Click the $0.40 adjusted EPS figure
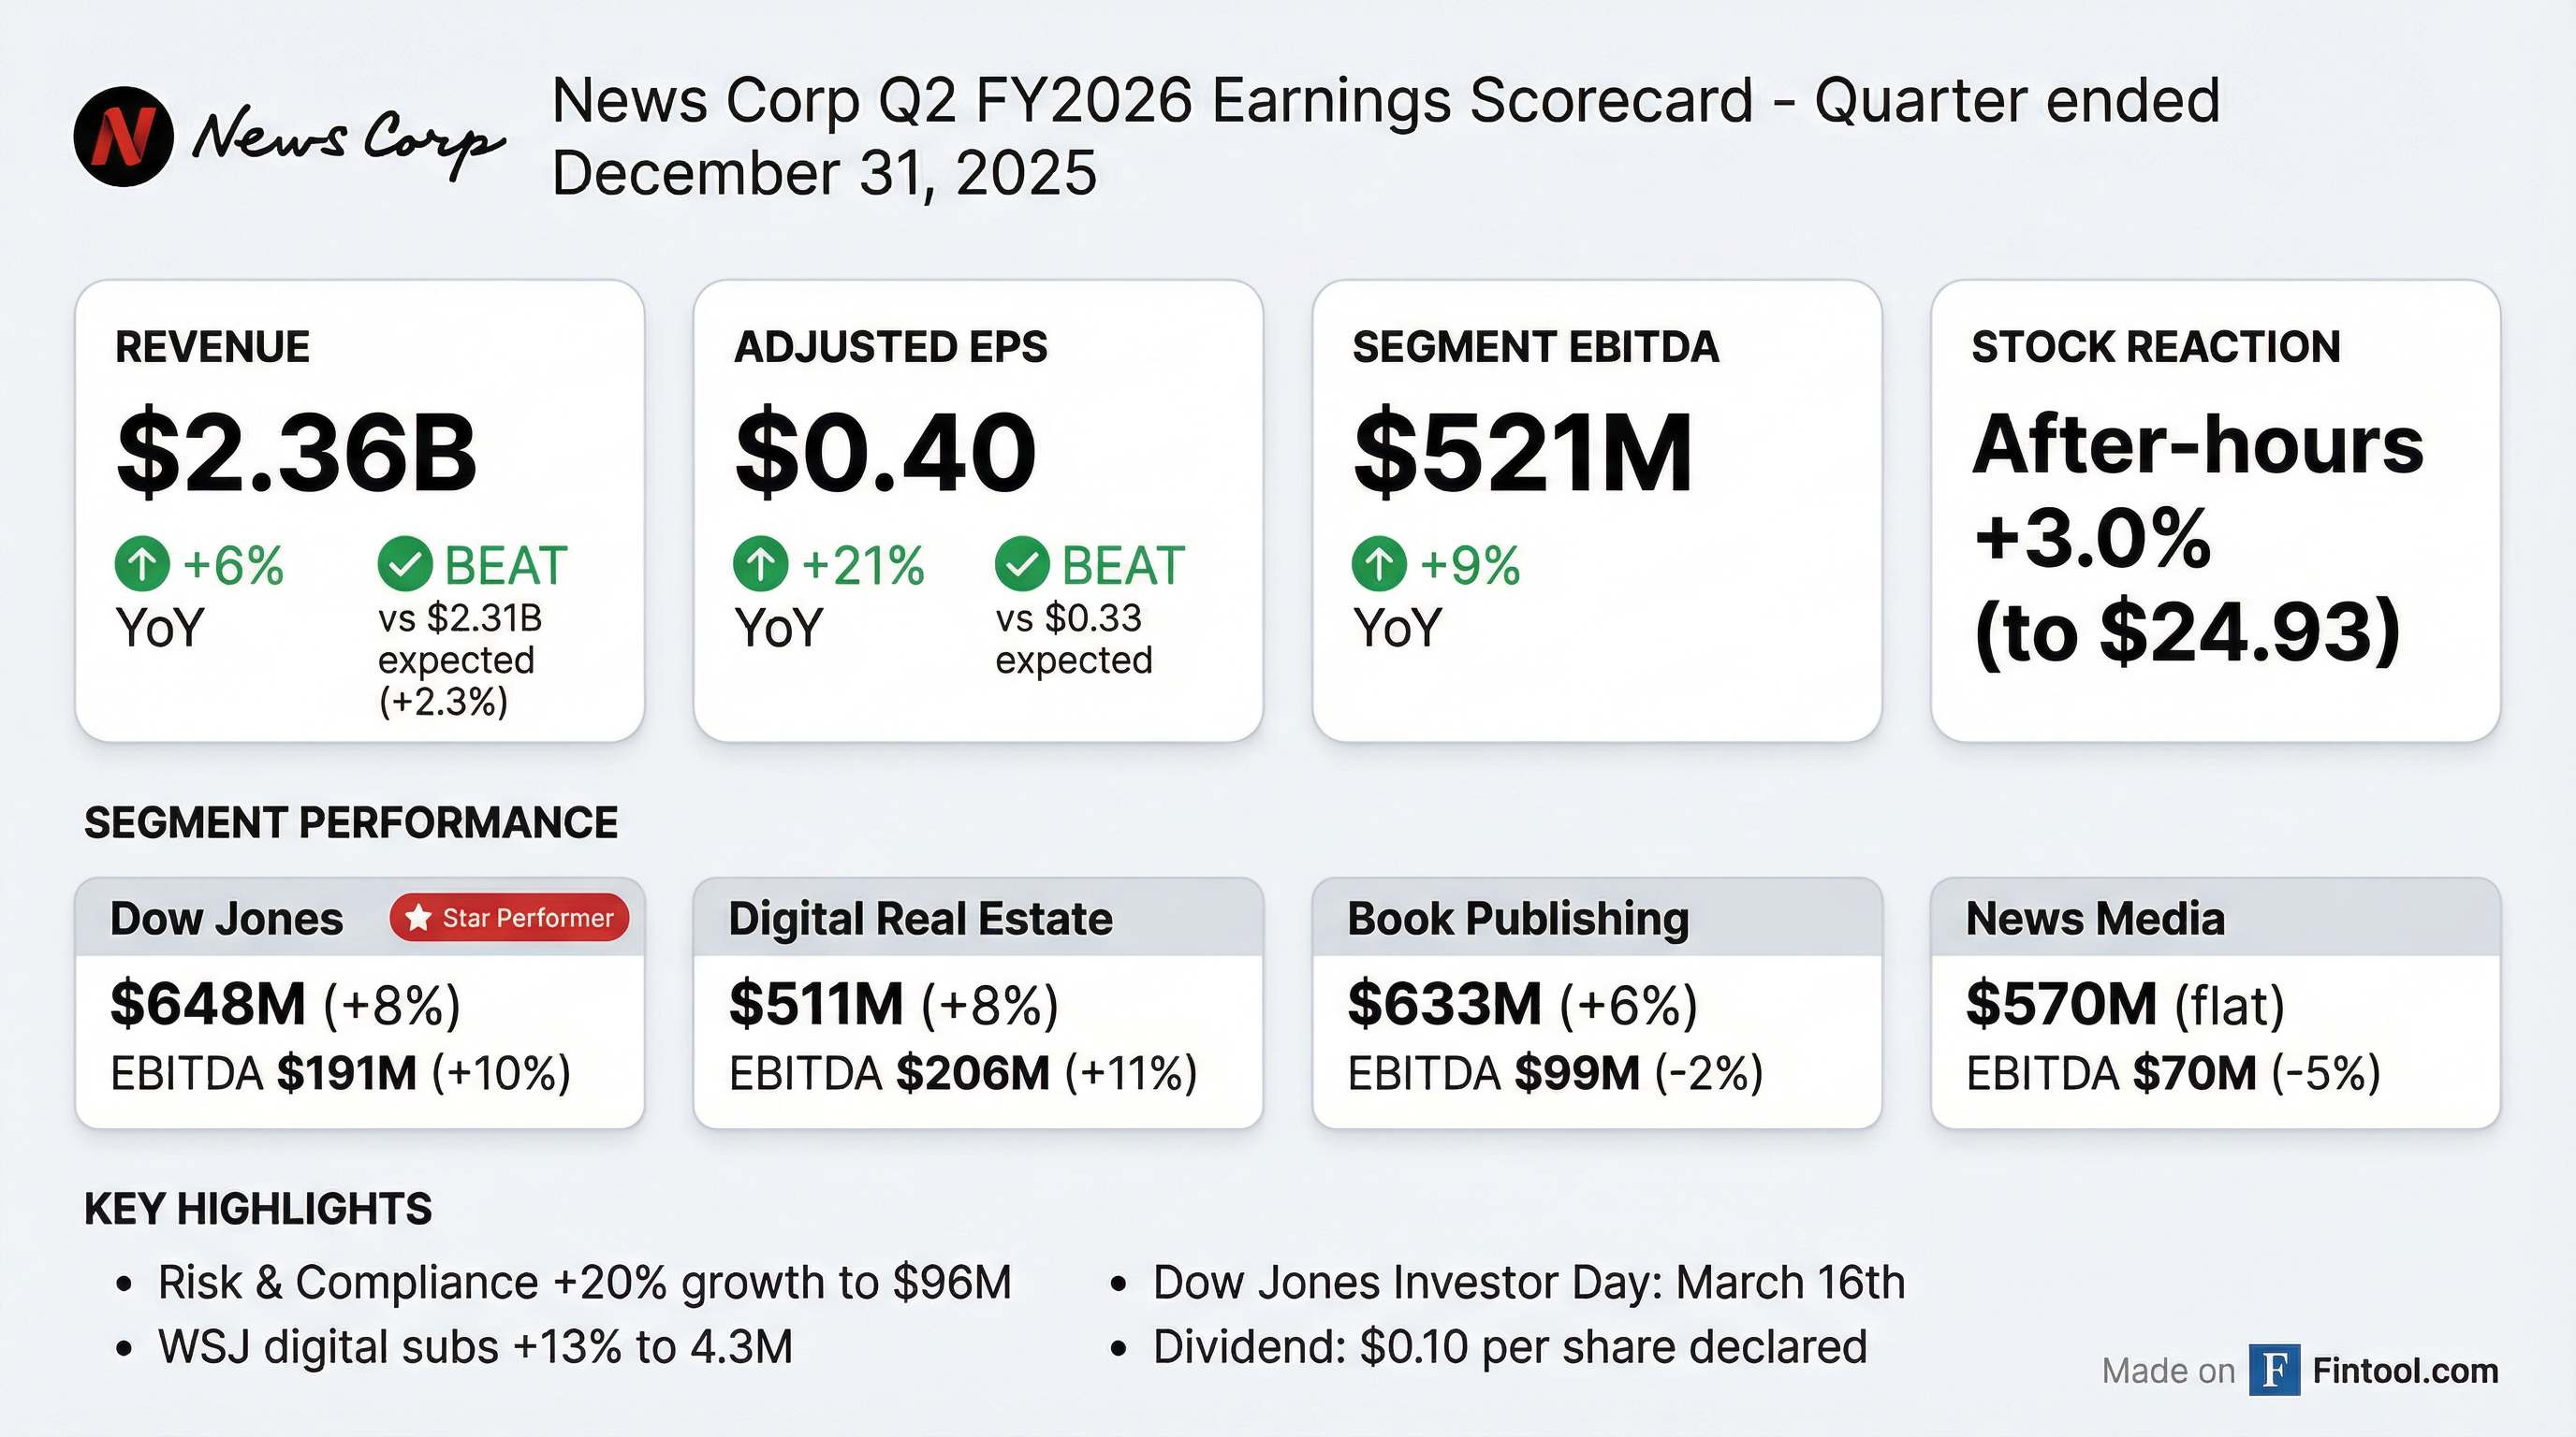The width and height of the screenshot is (2576, 1437). (885, 453)
